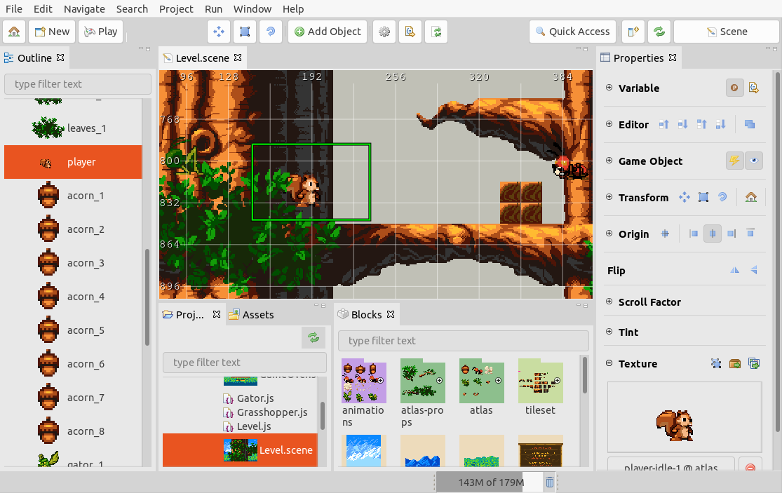This screenshot has width=782, height=493.
Task: Refresh the Project panel using green arrows icon
Action: pos(314,337)
